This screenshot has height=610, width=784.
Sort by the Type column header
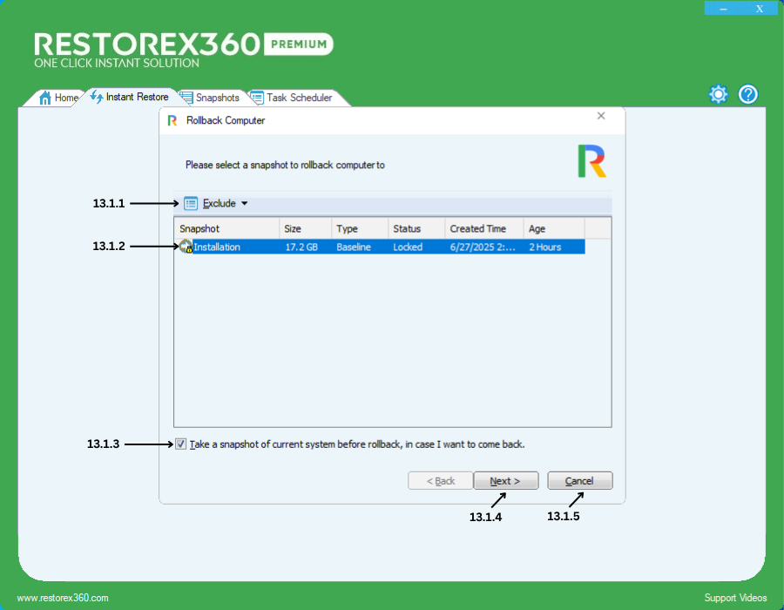(x=359, y=228)
